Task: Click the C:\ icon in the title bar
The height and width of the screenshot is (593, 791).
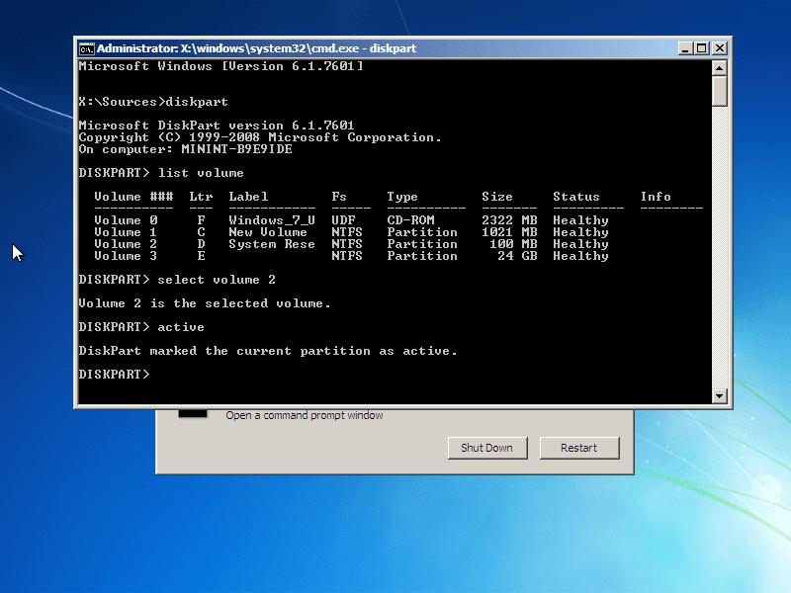Action: (x=85, y=47)
